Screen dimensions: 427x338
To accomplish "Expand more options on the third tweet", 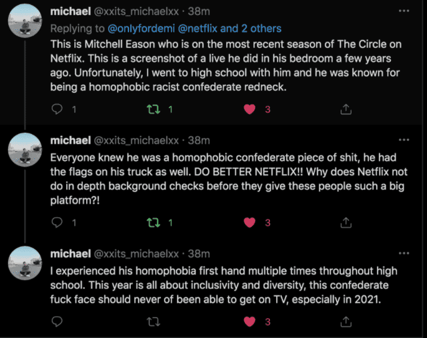I will tap(405, 254).
